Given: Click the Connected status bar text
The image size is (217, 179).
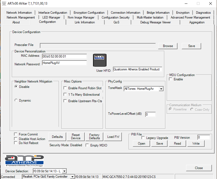Looking at the screenshot, I should tap(8, 177).
